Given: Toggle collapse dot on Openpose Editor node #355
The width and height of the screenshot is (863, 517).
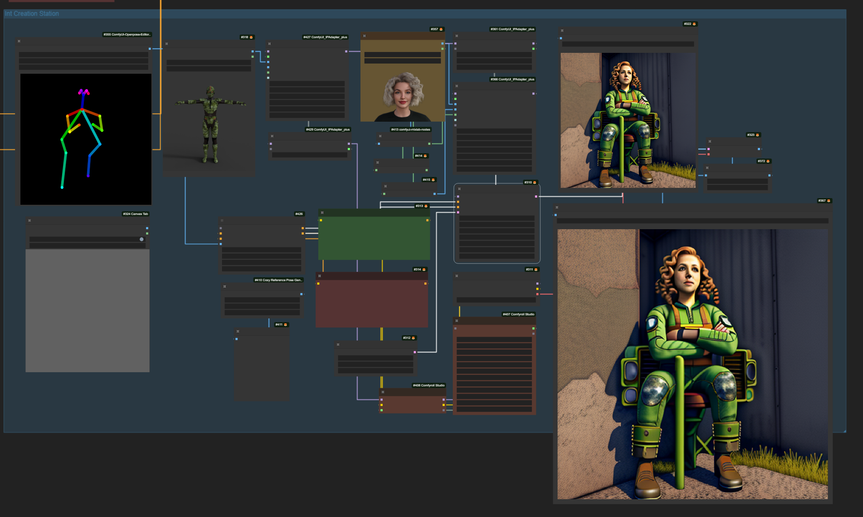Looking at the screenshot, I should click(19, 41).
